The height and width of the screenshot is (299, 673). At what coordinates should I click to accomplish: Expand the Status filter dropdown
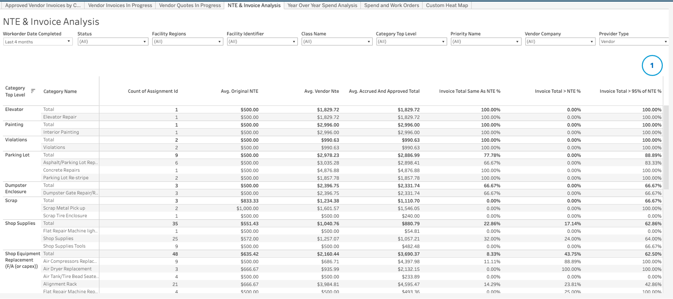point(113,42)
